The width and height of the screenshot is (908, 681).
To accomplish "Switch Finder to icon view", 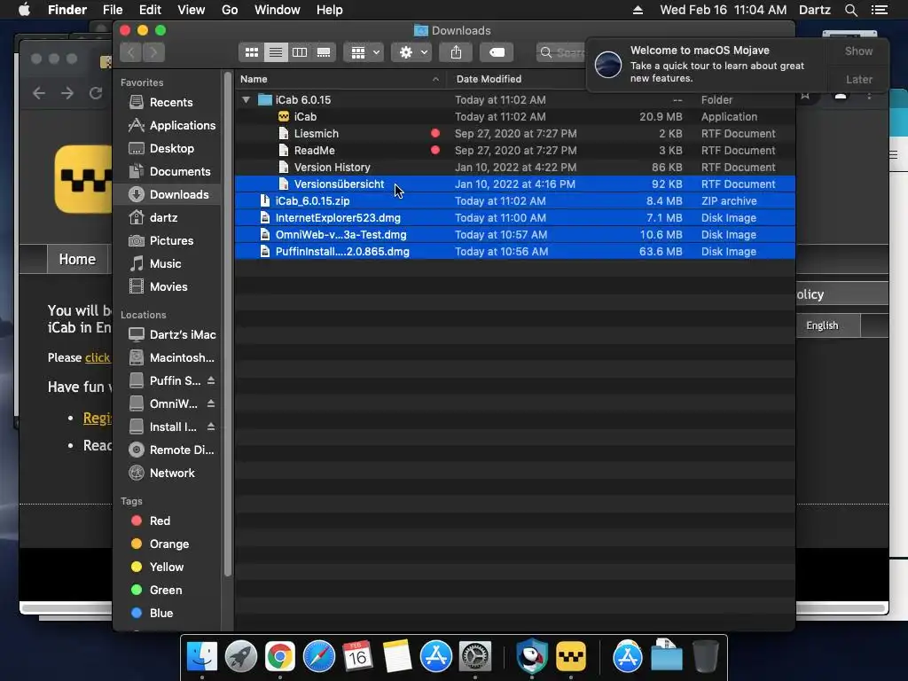I will pyautogui.click(x=251, y=52).
